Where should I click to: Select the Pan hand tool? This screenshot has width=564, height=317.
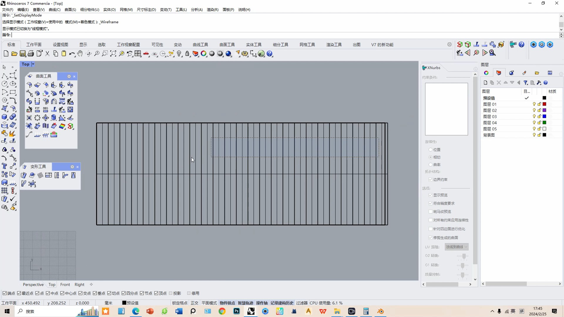[x=80, y=54]
